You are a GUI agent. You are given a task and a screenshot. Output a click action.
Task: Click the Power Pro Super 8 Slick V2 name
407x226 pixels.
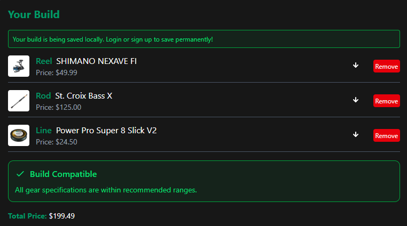click(x=106, y=131)
